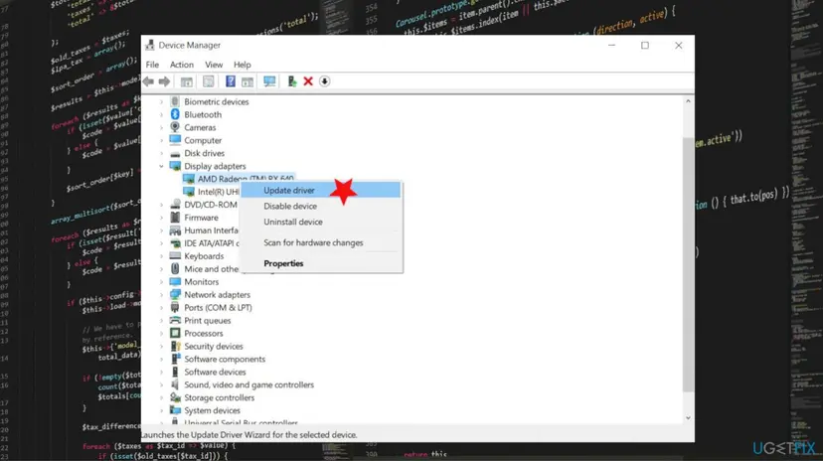Select the AMD Radeon RX 640 adapter
Screen dimensions: 823x461
246,178
